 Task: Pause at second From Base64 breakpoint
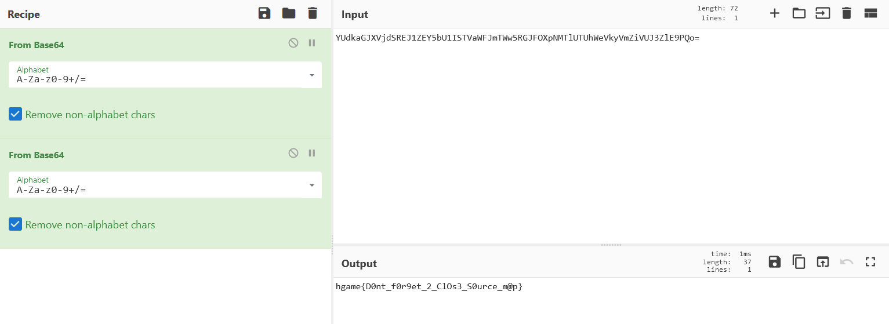click(312, 153)
